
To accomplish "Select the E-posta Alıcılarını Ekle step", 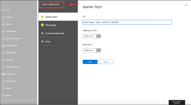I will tap(58, 33).
